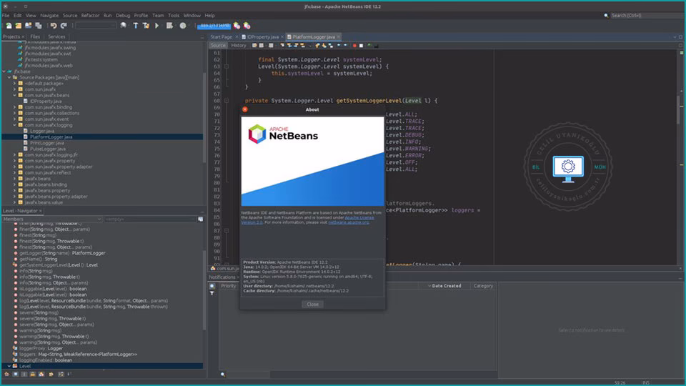Click the white Stop Macro Recording icon
This screenshot has width=686, height=386.
point(361,46)
